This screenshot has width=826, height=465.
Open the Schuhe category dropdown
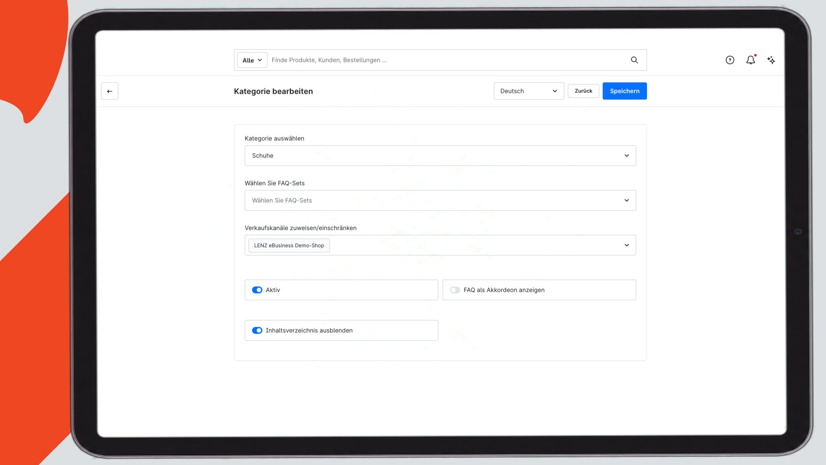(440, 155)
